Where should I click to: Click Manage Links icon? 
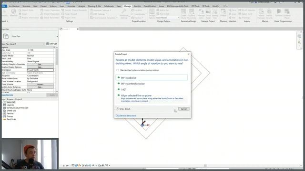click(x=201, y=14)
